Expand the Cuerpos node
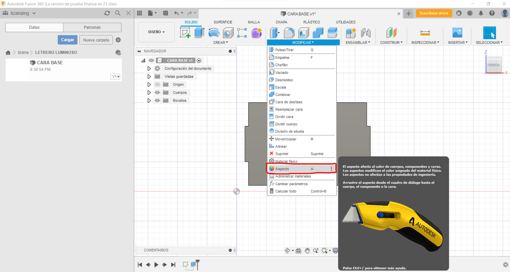Screen dimensions: 510x272 [x=149, y=92]
